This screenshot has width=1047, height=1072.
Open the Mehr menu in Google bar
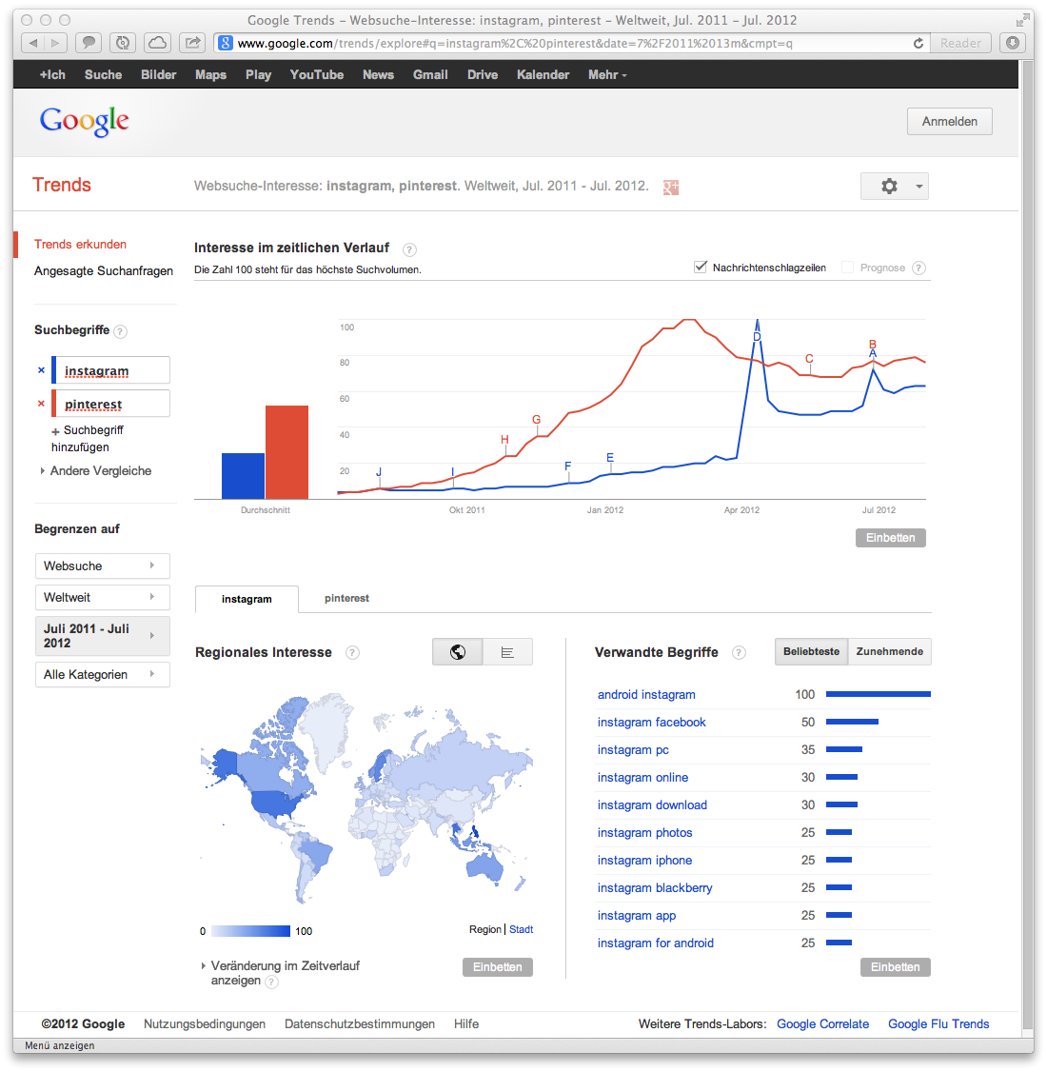pos(607,74)
